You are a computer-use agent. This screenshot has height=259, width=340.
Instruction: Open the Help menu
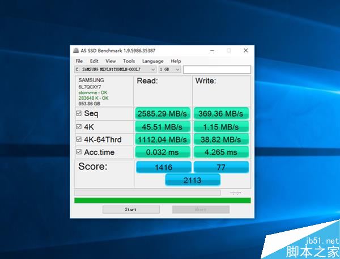click(176, 61)
